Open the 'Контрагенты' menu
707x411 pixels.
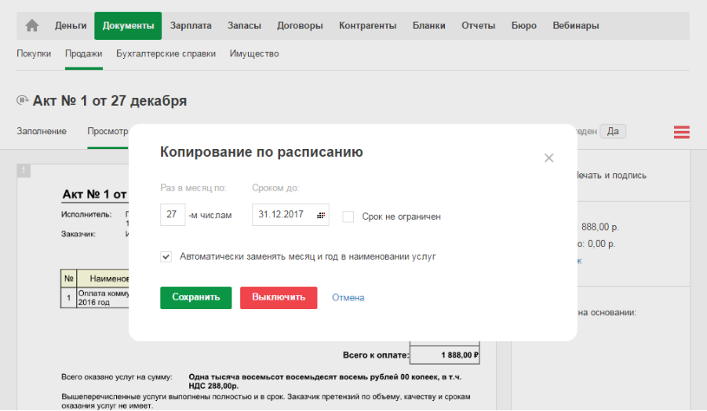pyautogui.click(x=367, y=26)
